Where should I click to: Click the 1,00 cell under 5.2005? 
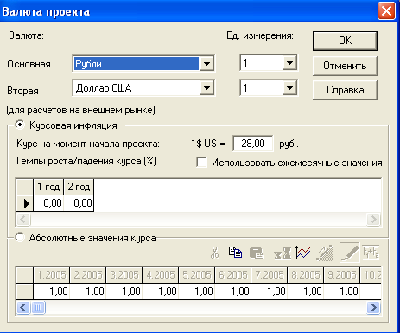click(197, 291)
